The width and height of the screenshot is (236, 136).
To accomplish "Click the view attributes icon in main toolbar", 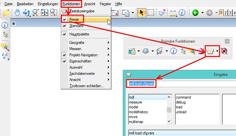I will [126, 13].
